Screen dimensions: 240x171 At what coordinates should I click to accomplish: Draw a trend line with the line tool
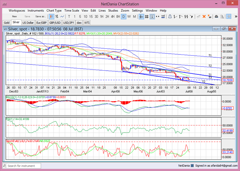(x=199, y=17)
